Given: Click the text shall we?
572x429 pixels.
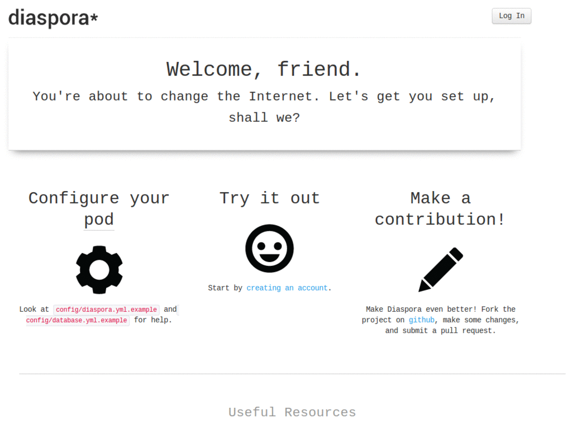Looking at the screenshot, I should click(264, 117).
